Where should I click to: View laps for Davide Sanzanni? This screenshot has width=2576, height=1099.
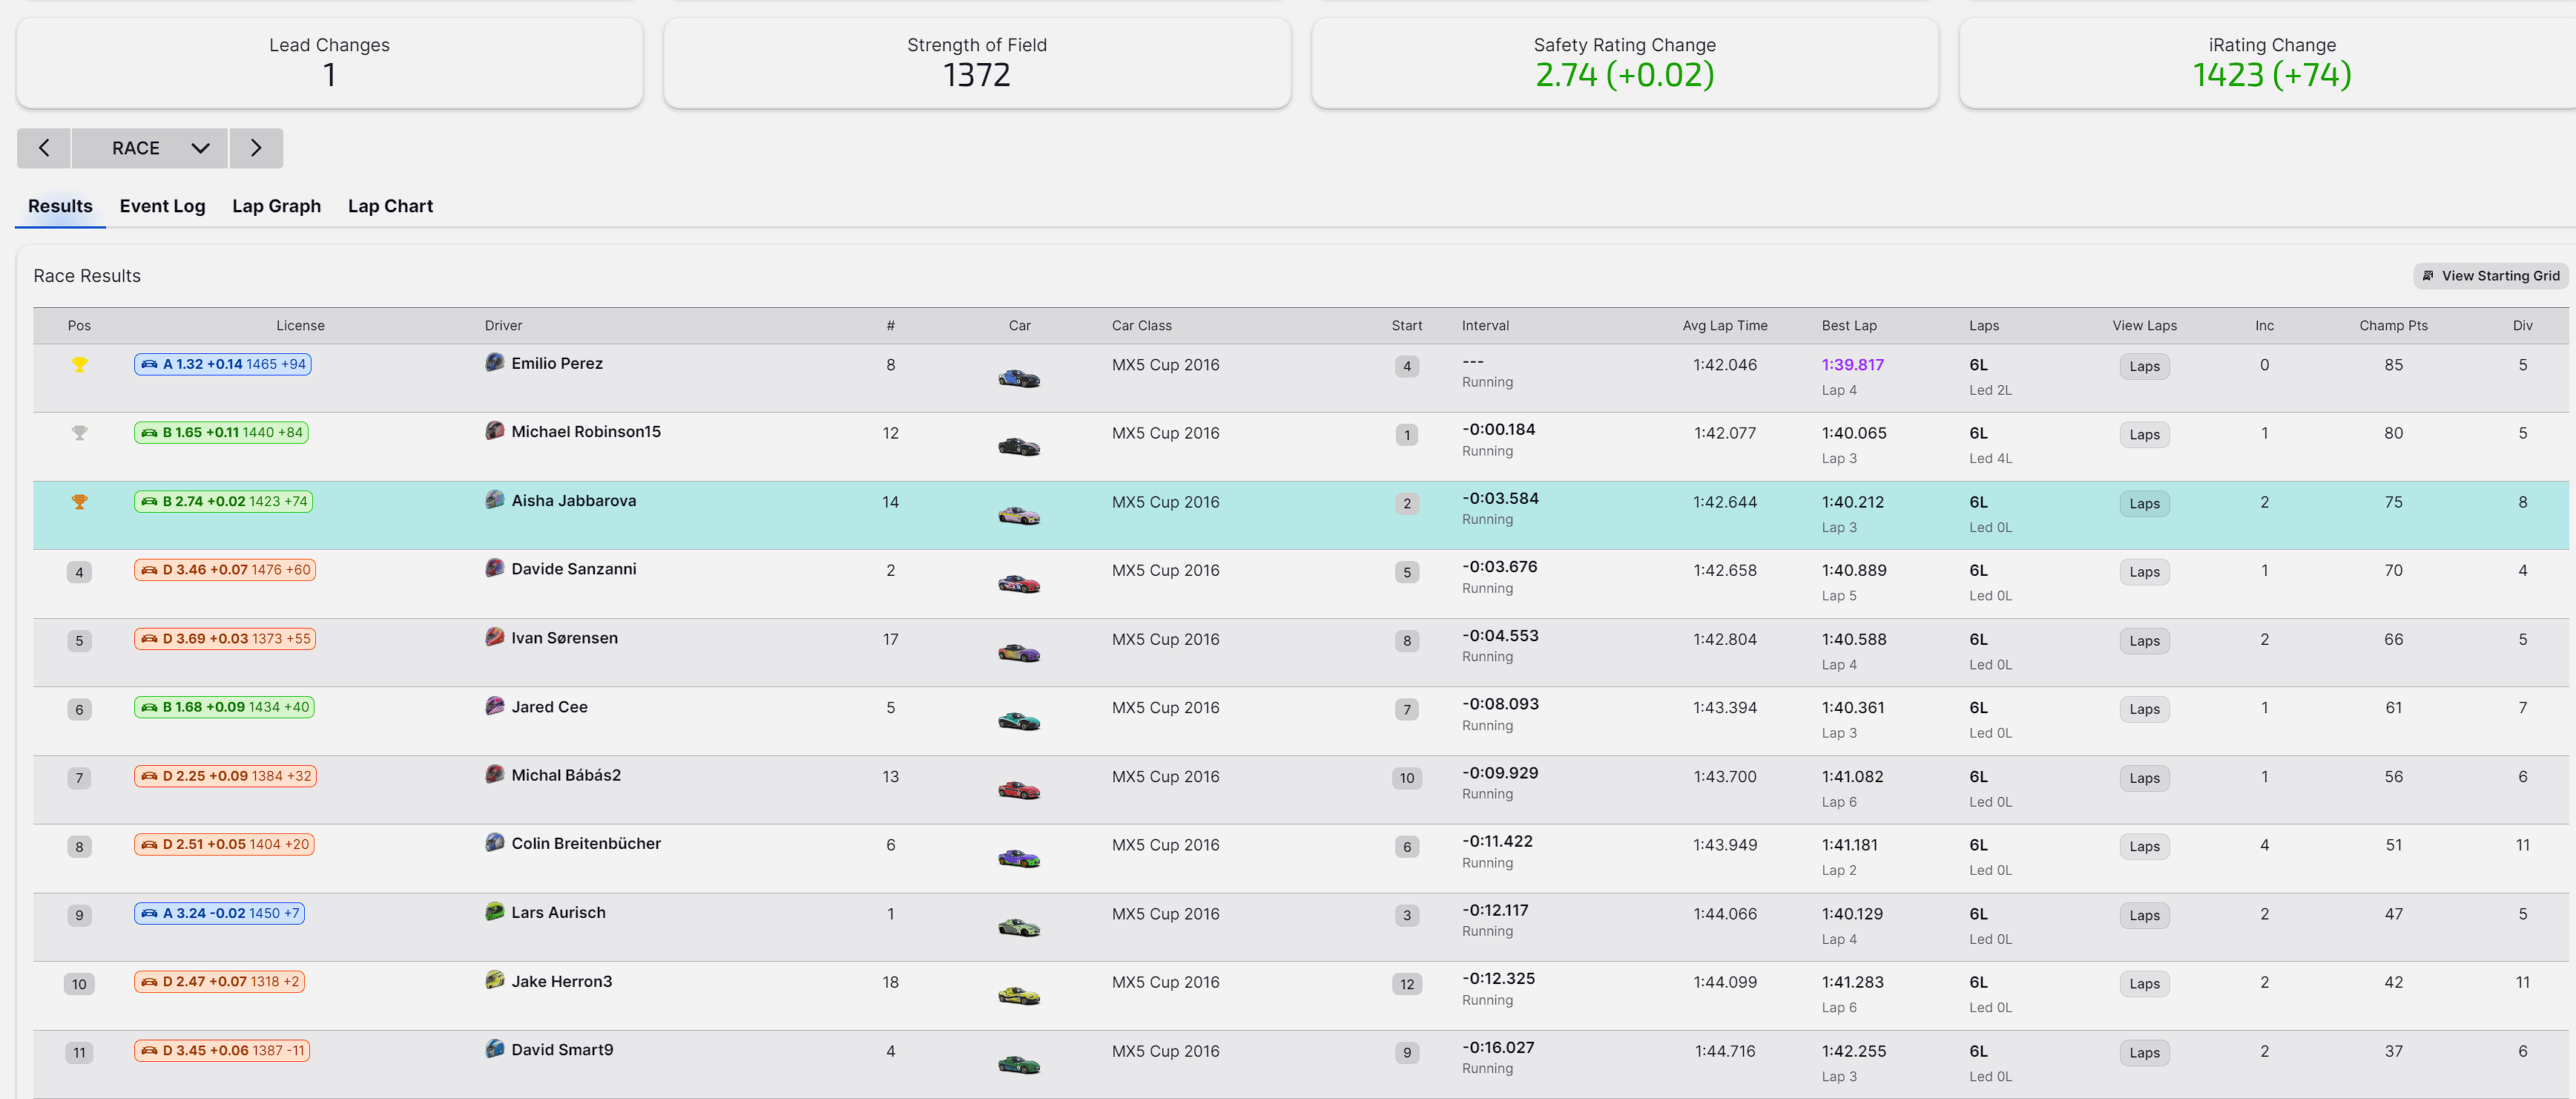click(x=2144, y=571)
